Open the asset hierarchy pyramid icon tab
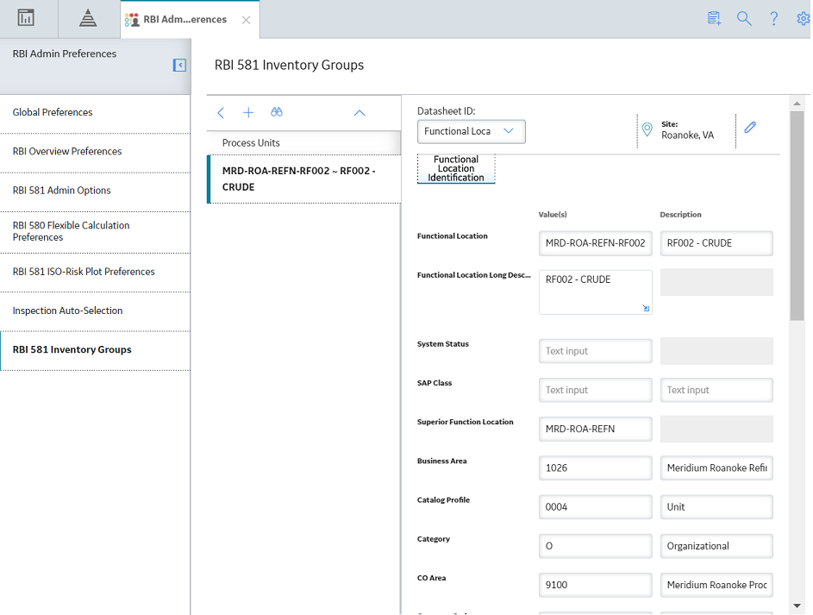The width and height of the screenshot is (813, 615). (x=88, y=18)
